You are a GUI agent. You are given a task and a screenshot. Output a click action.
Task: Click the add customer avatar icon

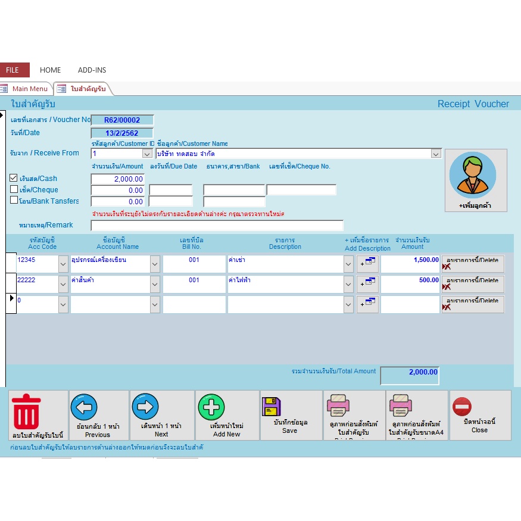(473, 175)
